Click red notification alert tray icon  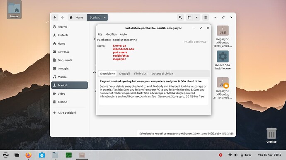tap(221, 155)
